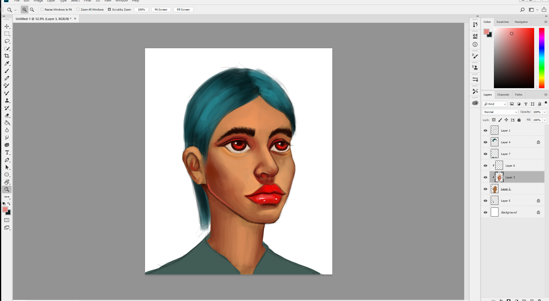The width and height of the screenshot is (549, 301).
Task: Hide Layer 7 visibility eye
Action: [x=485, y=154]
